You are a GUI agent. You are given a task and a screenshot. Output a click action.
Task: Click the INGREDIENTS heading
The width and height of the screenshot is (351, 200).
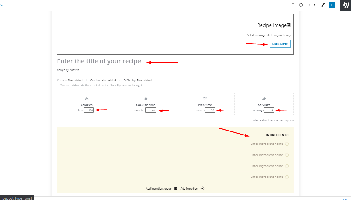(x=277, y=135)
